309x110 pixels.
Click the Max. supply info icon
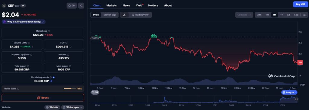pyautogui.click(x=70, y=66)
